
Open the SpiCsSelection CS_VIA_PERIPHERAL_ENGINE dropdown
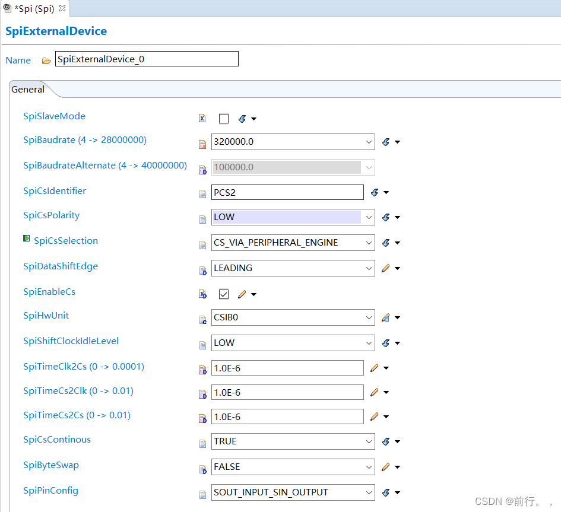click(293, 243)
